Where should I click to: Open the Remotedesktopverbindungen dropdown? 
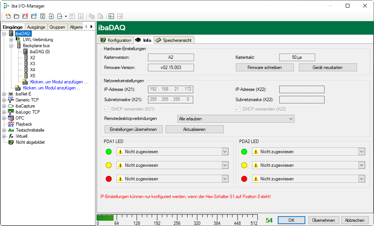tap(235, 119)
